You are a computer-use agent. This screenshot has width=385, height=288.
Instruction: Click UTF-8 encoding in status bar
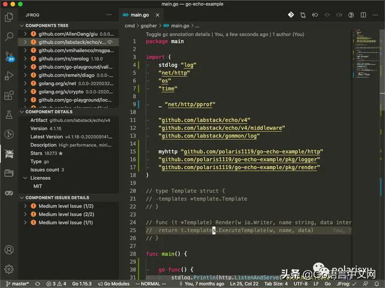[x=301, y=284]
